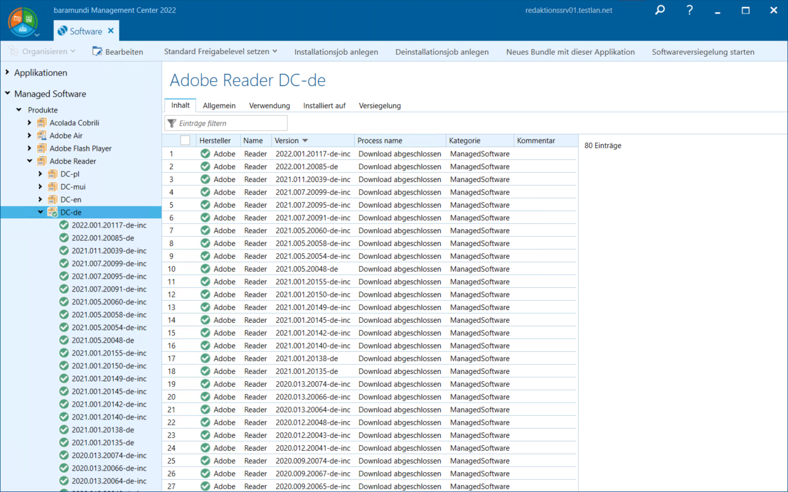Image resolution: width=788 pixels, height=492 pixels.
Task: Click Installationsjob anlegen button
Action: (336, 52)
